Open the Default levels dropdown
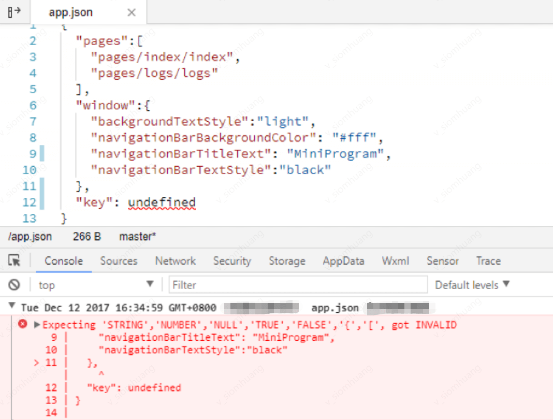This screenshot has height=420, width=553. 472,285
